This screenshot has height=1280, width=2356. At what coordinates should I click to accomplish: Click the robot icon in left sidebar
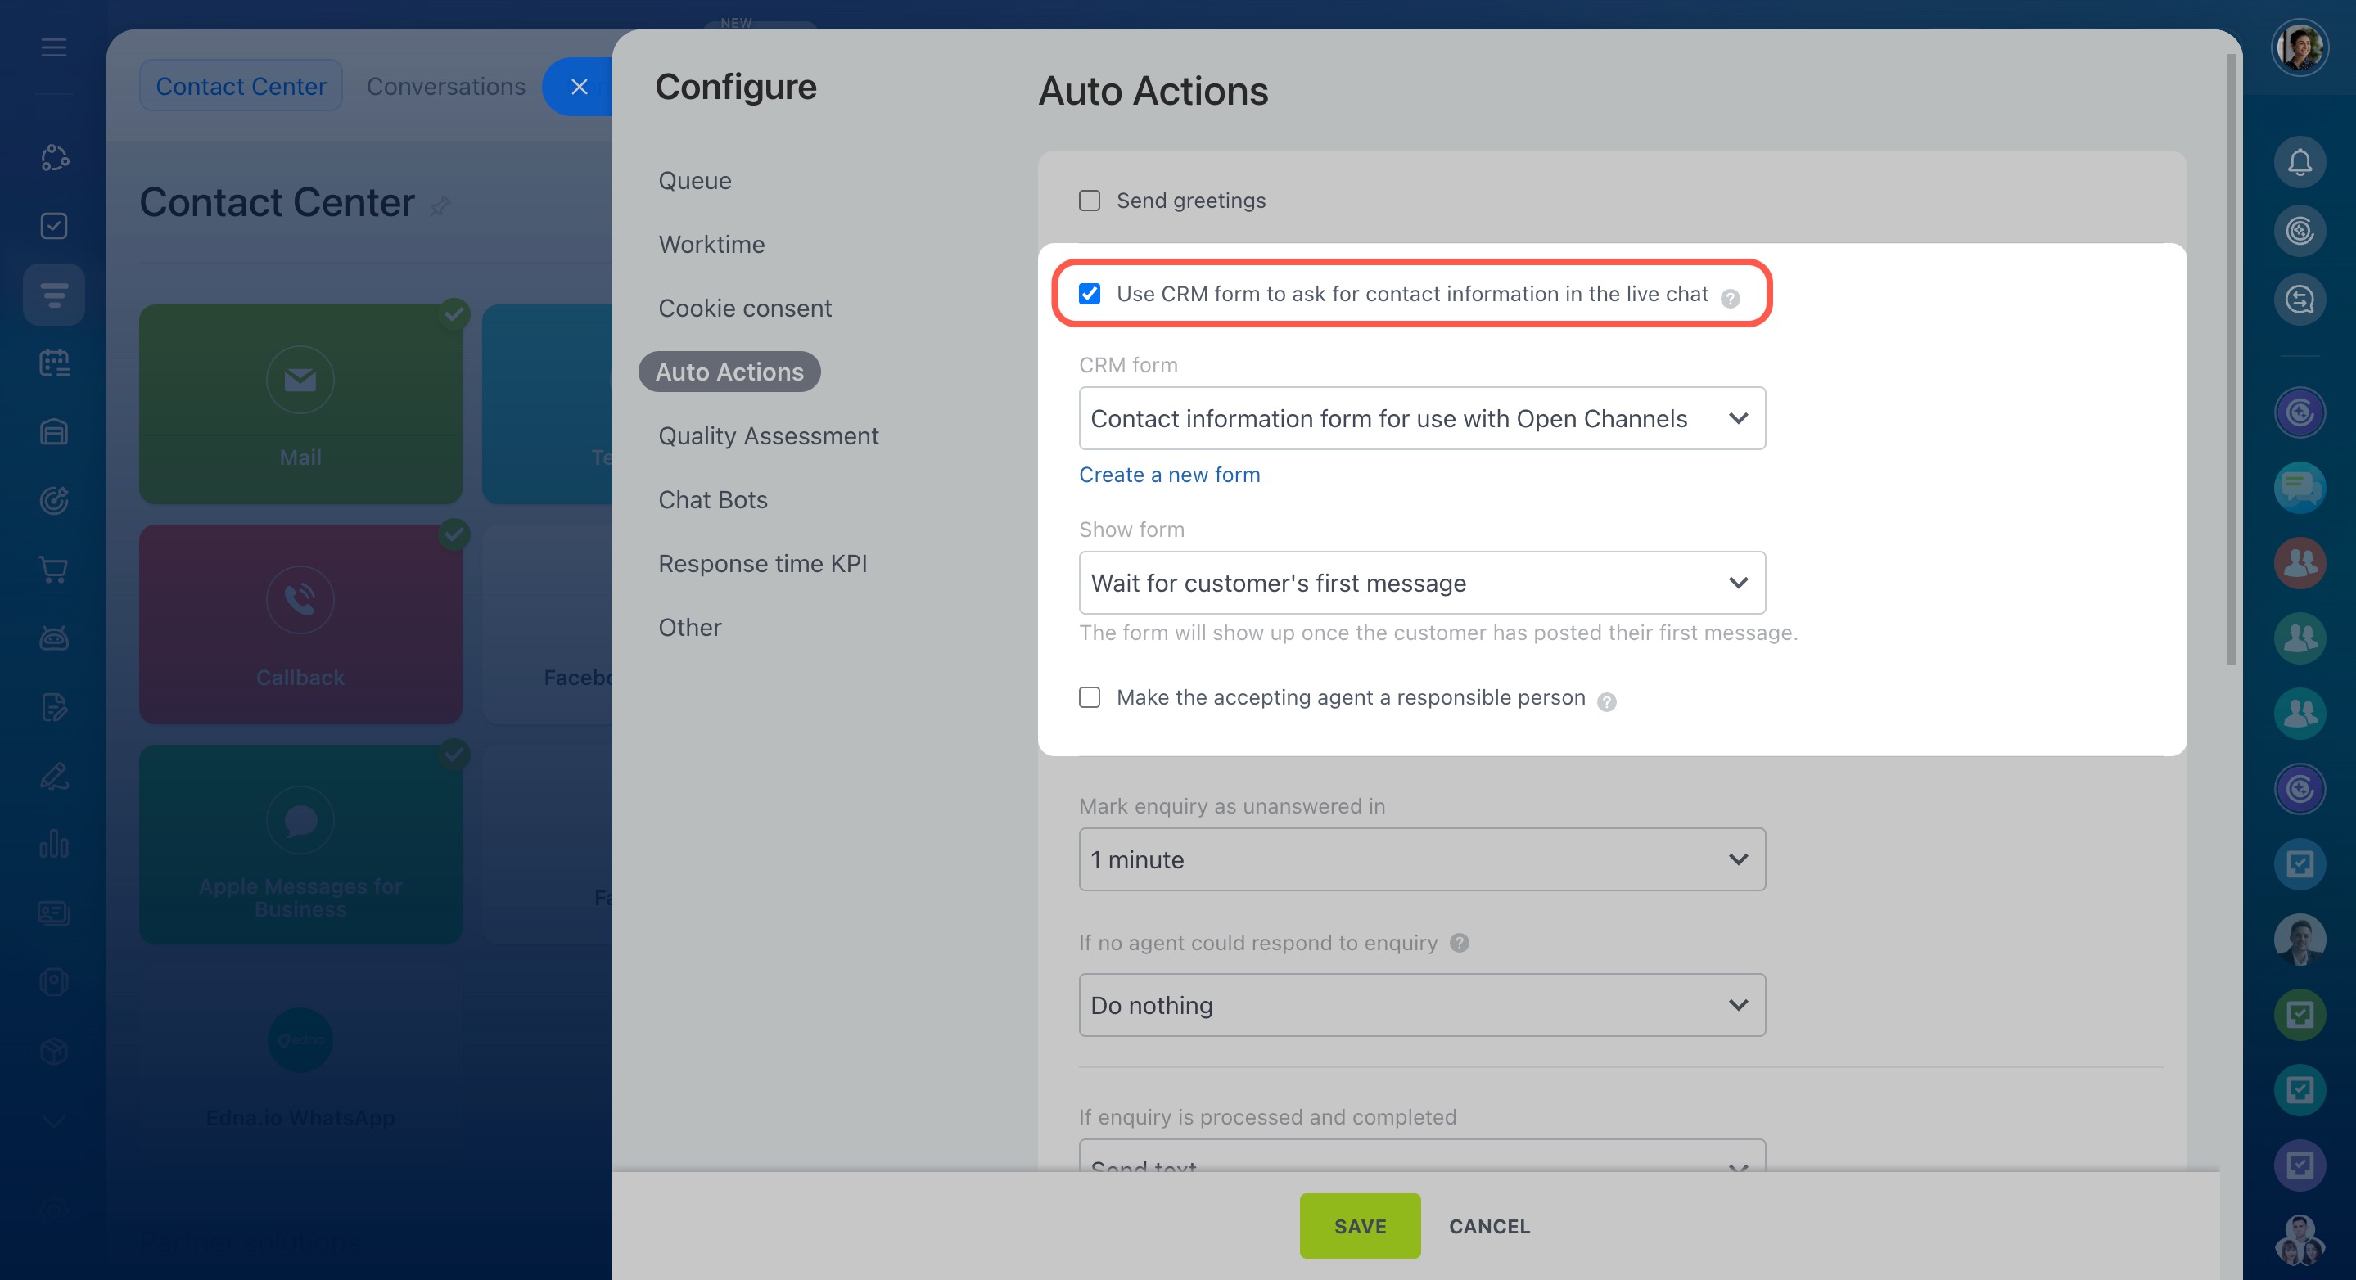[x=54, y=638]
